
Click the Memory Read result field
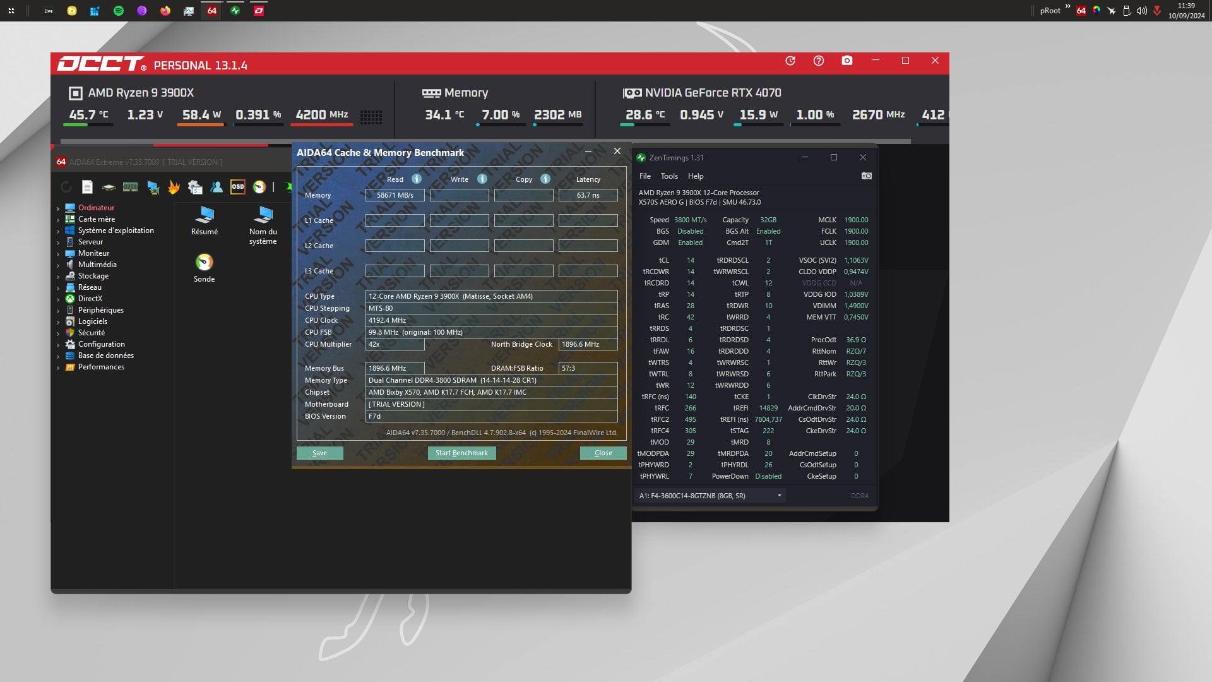click(395, 195)
